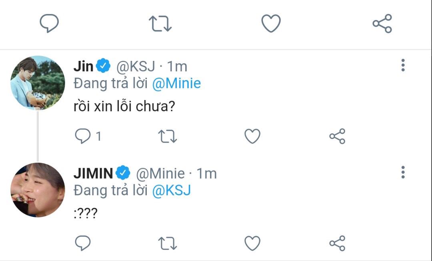Screen dimensions: 432x261
Task: Like Jin's tweet
Action: tap(252, 137)
